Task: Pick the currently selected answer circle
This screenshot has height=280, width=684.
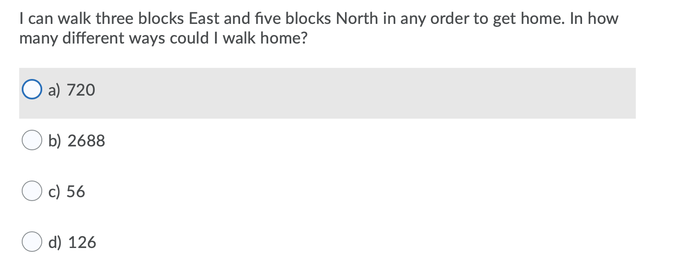Action: click(32, 90)
